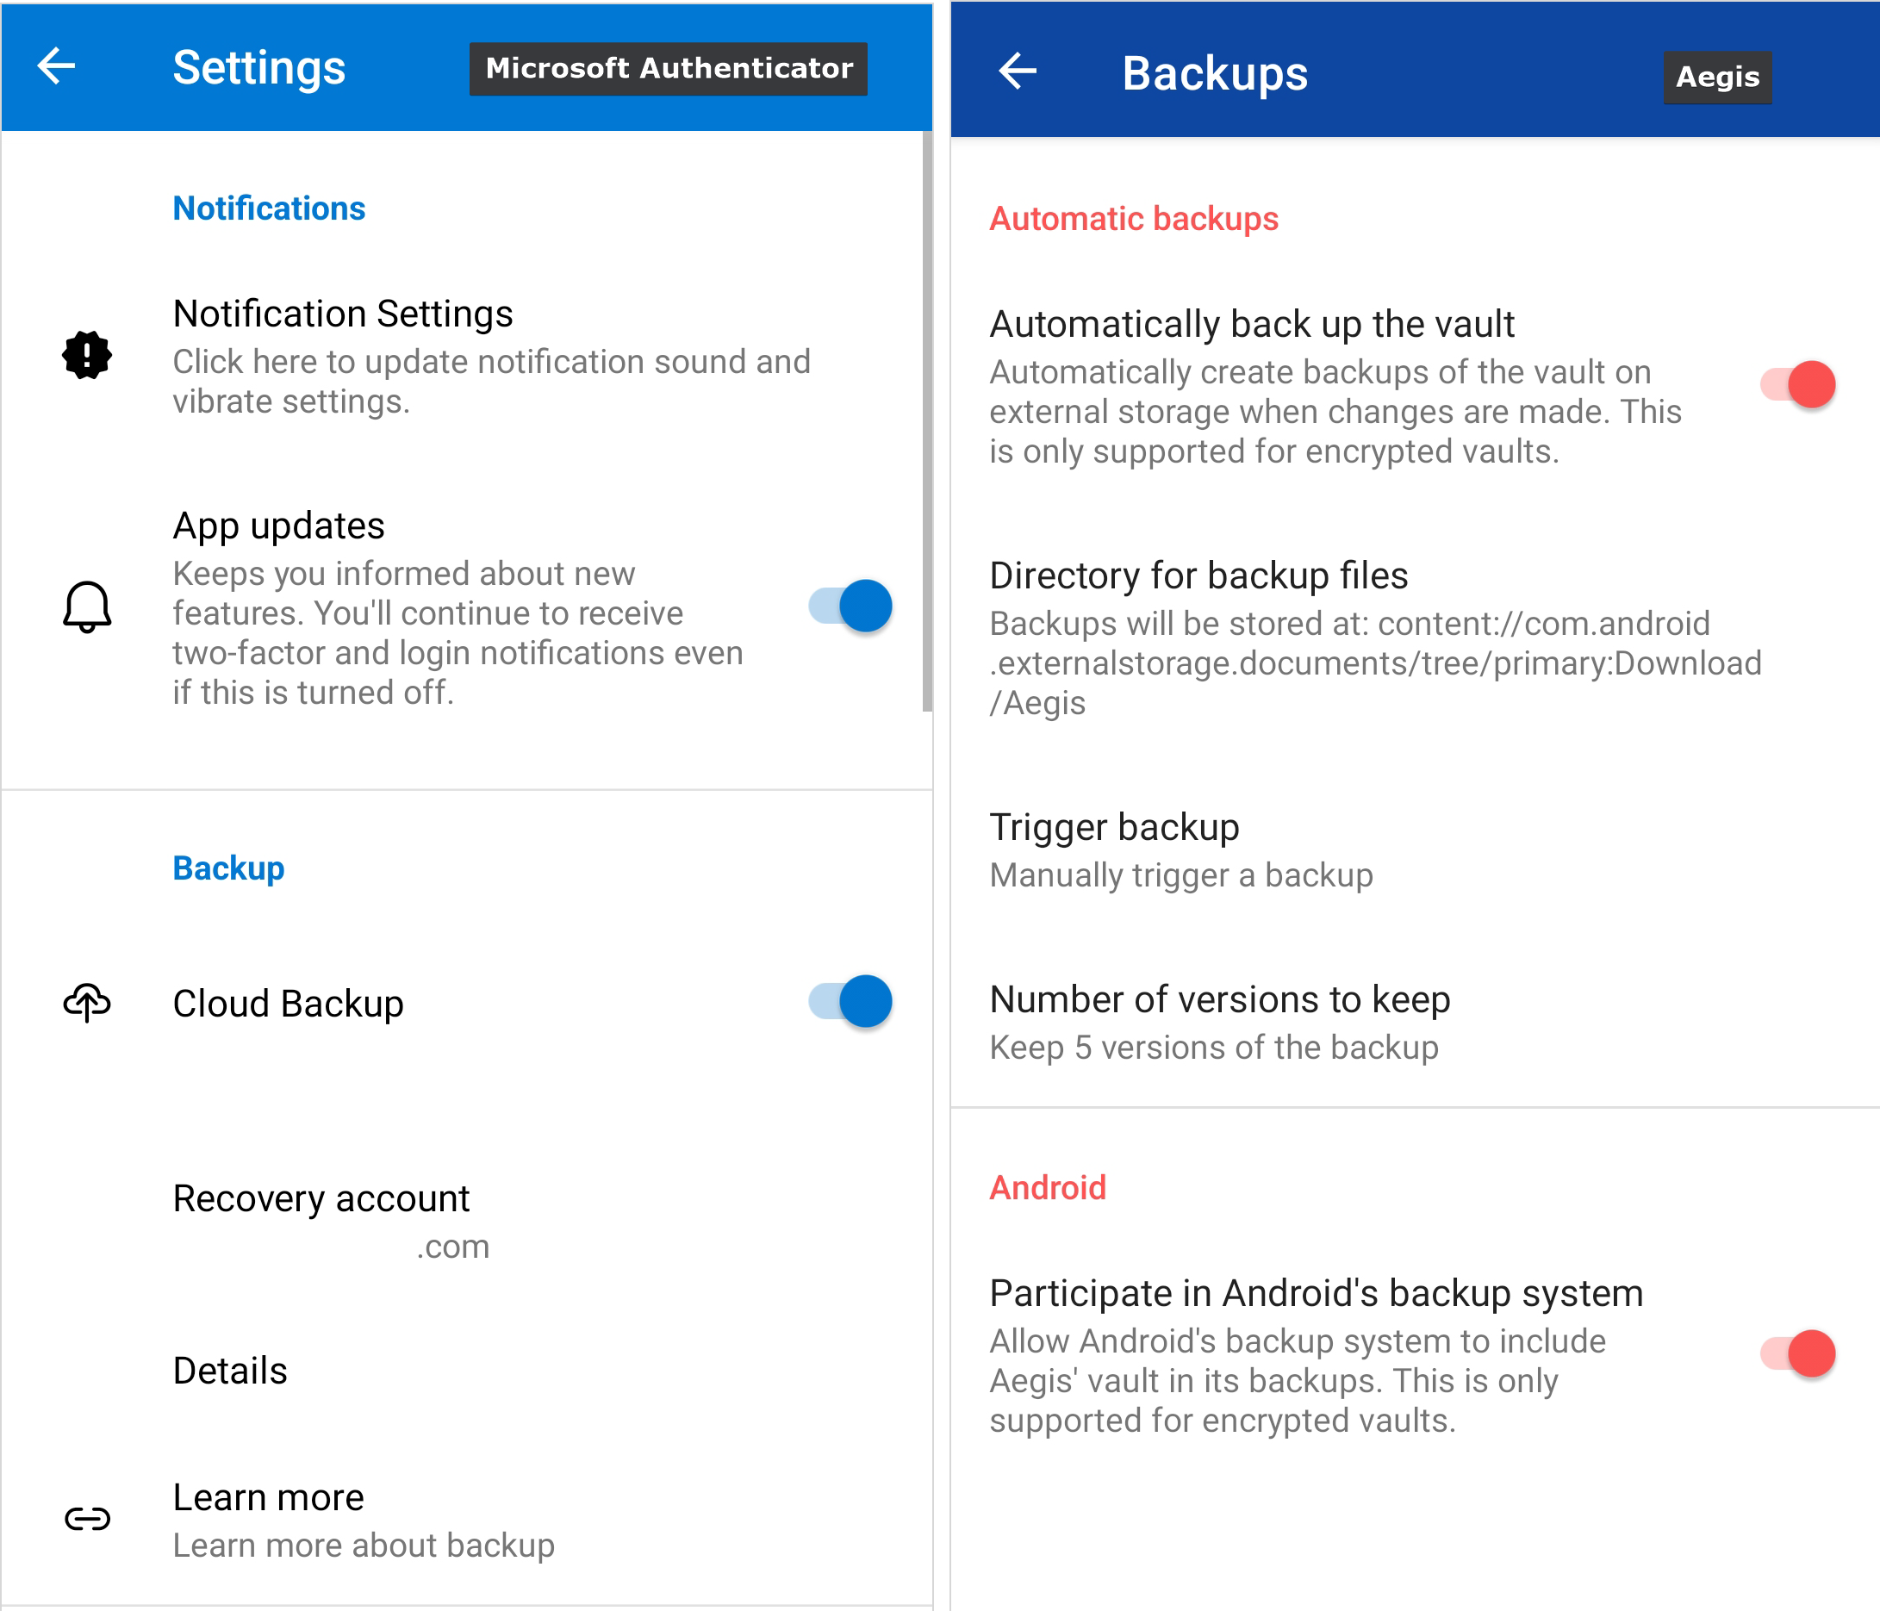Click the Cloud Backup upload icon
The width and height of the screenshot is (1880, 1611).
pyautogui.click(x=87, y=1002)
